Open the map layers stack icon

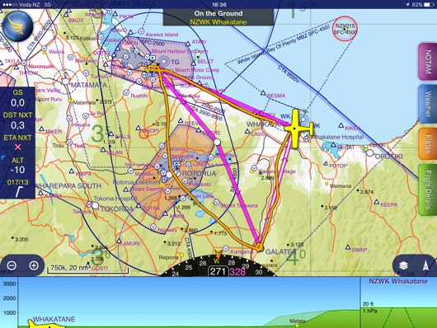click(x=403, y=265)
